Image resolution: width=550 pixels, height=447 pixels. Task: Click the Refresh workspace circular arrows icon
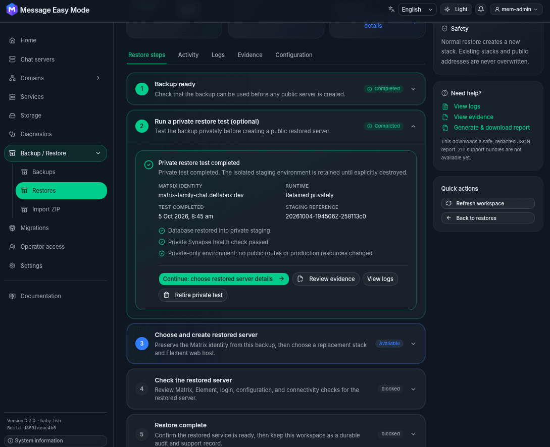point(448,203)
